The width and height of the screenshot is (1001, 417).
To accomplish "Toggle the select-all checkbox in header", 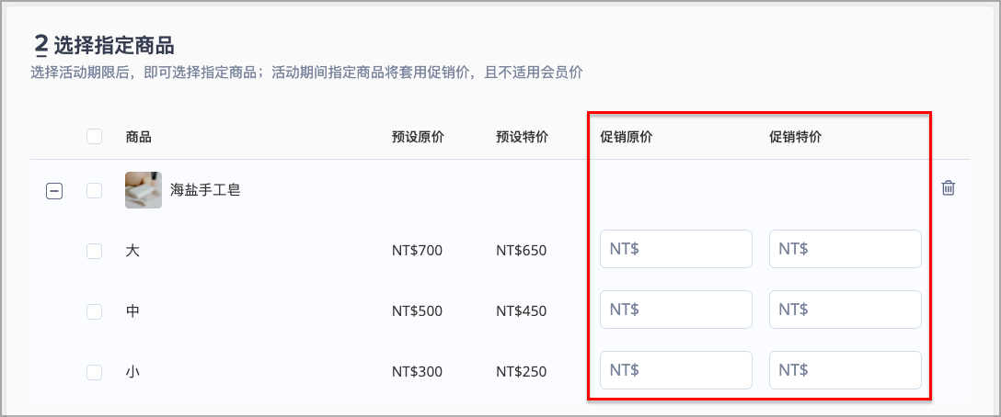I will point(95,137).
